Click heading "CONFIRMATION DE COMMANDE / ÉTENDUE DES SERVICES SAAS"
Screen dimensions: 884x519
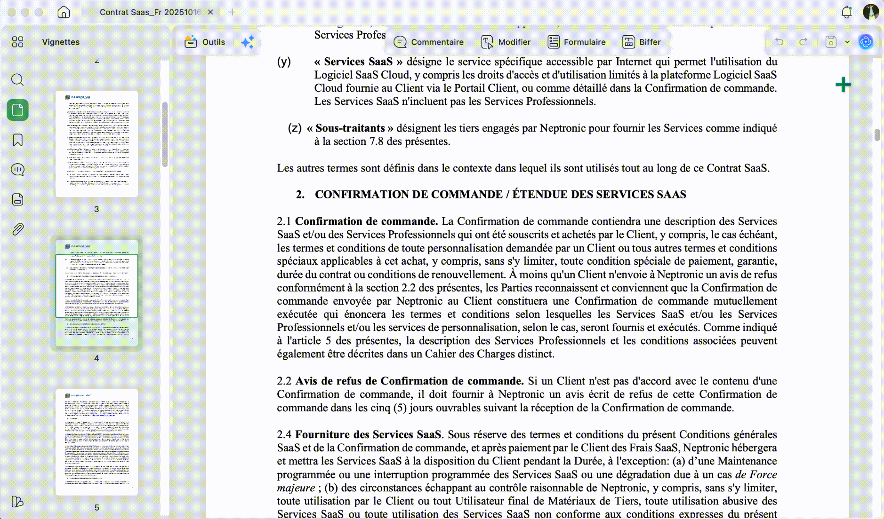click(x=500, y=195)
